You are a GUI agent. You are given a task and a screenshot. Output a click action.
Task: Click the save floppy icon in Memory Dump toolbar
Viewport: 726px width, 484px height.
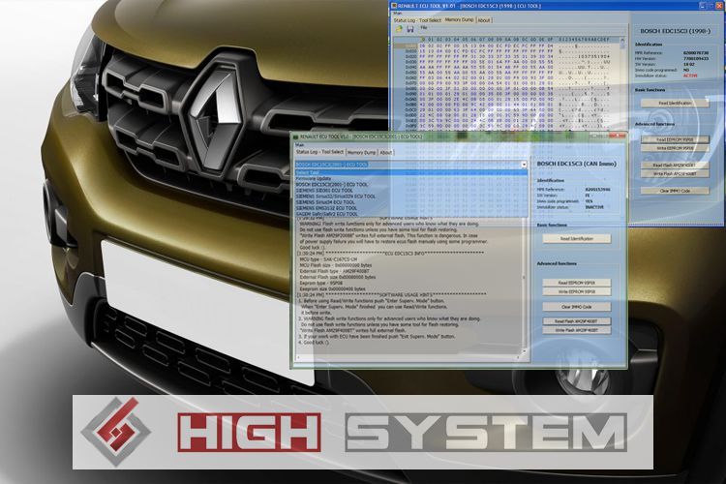(x=410, y=29)
